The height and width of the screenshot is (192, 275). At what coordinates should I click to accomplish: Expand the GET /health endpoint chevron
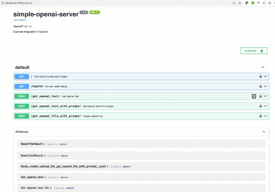point(265,86)
